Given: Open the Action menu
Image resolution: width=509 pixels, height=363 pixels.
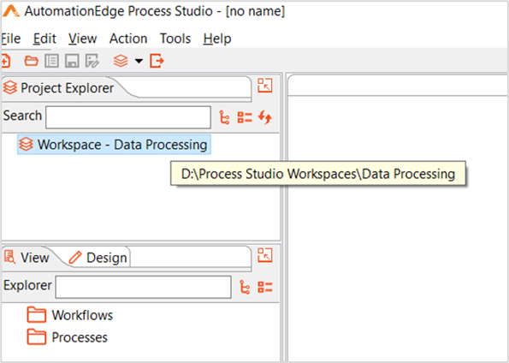Looking at the screenshot, I should tap(128, 39).
